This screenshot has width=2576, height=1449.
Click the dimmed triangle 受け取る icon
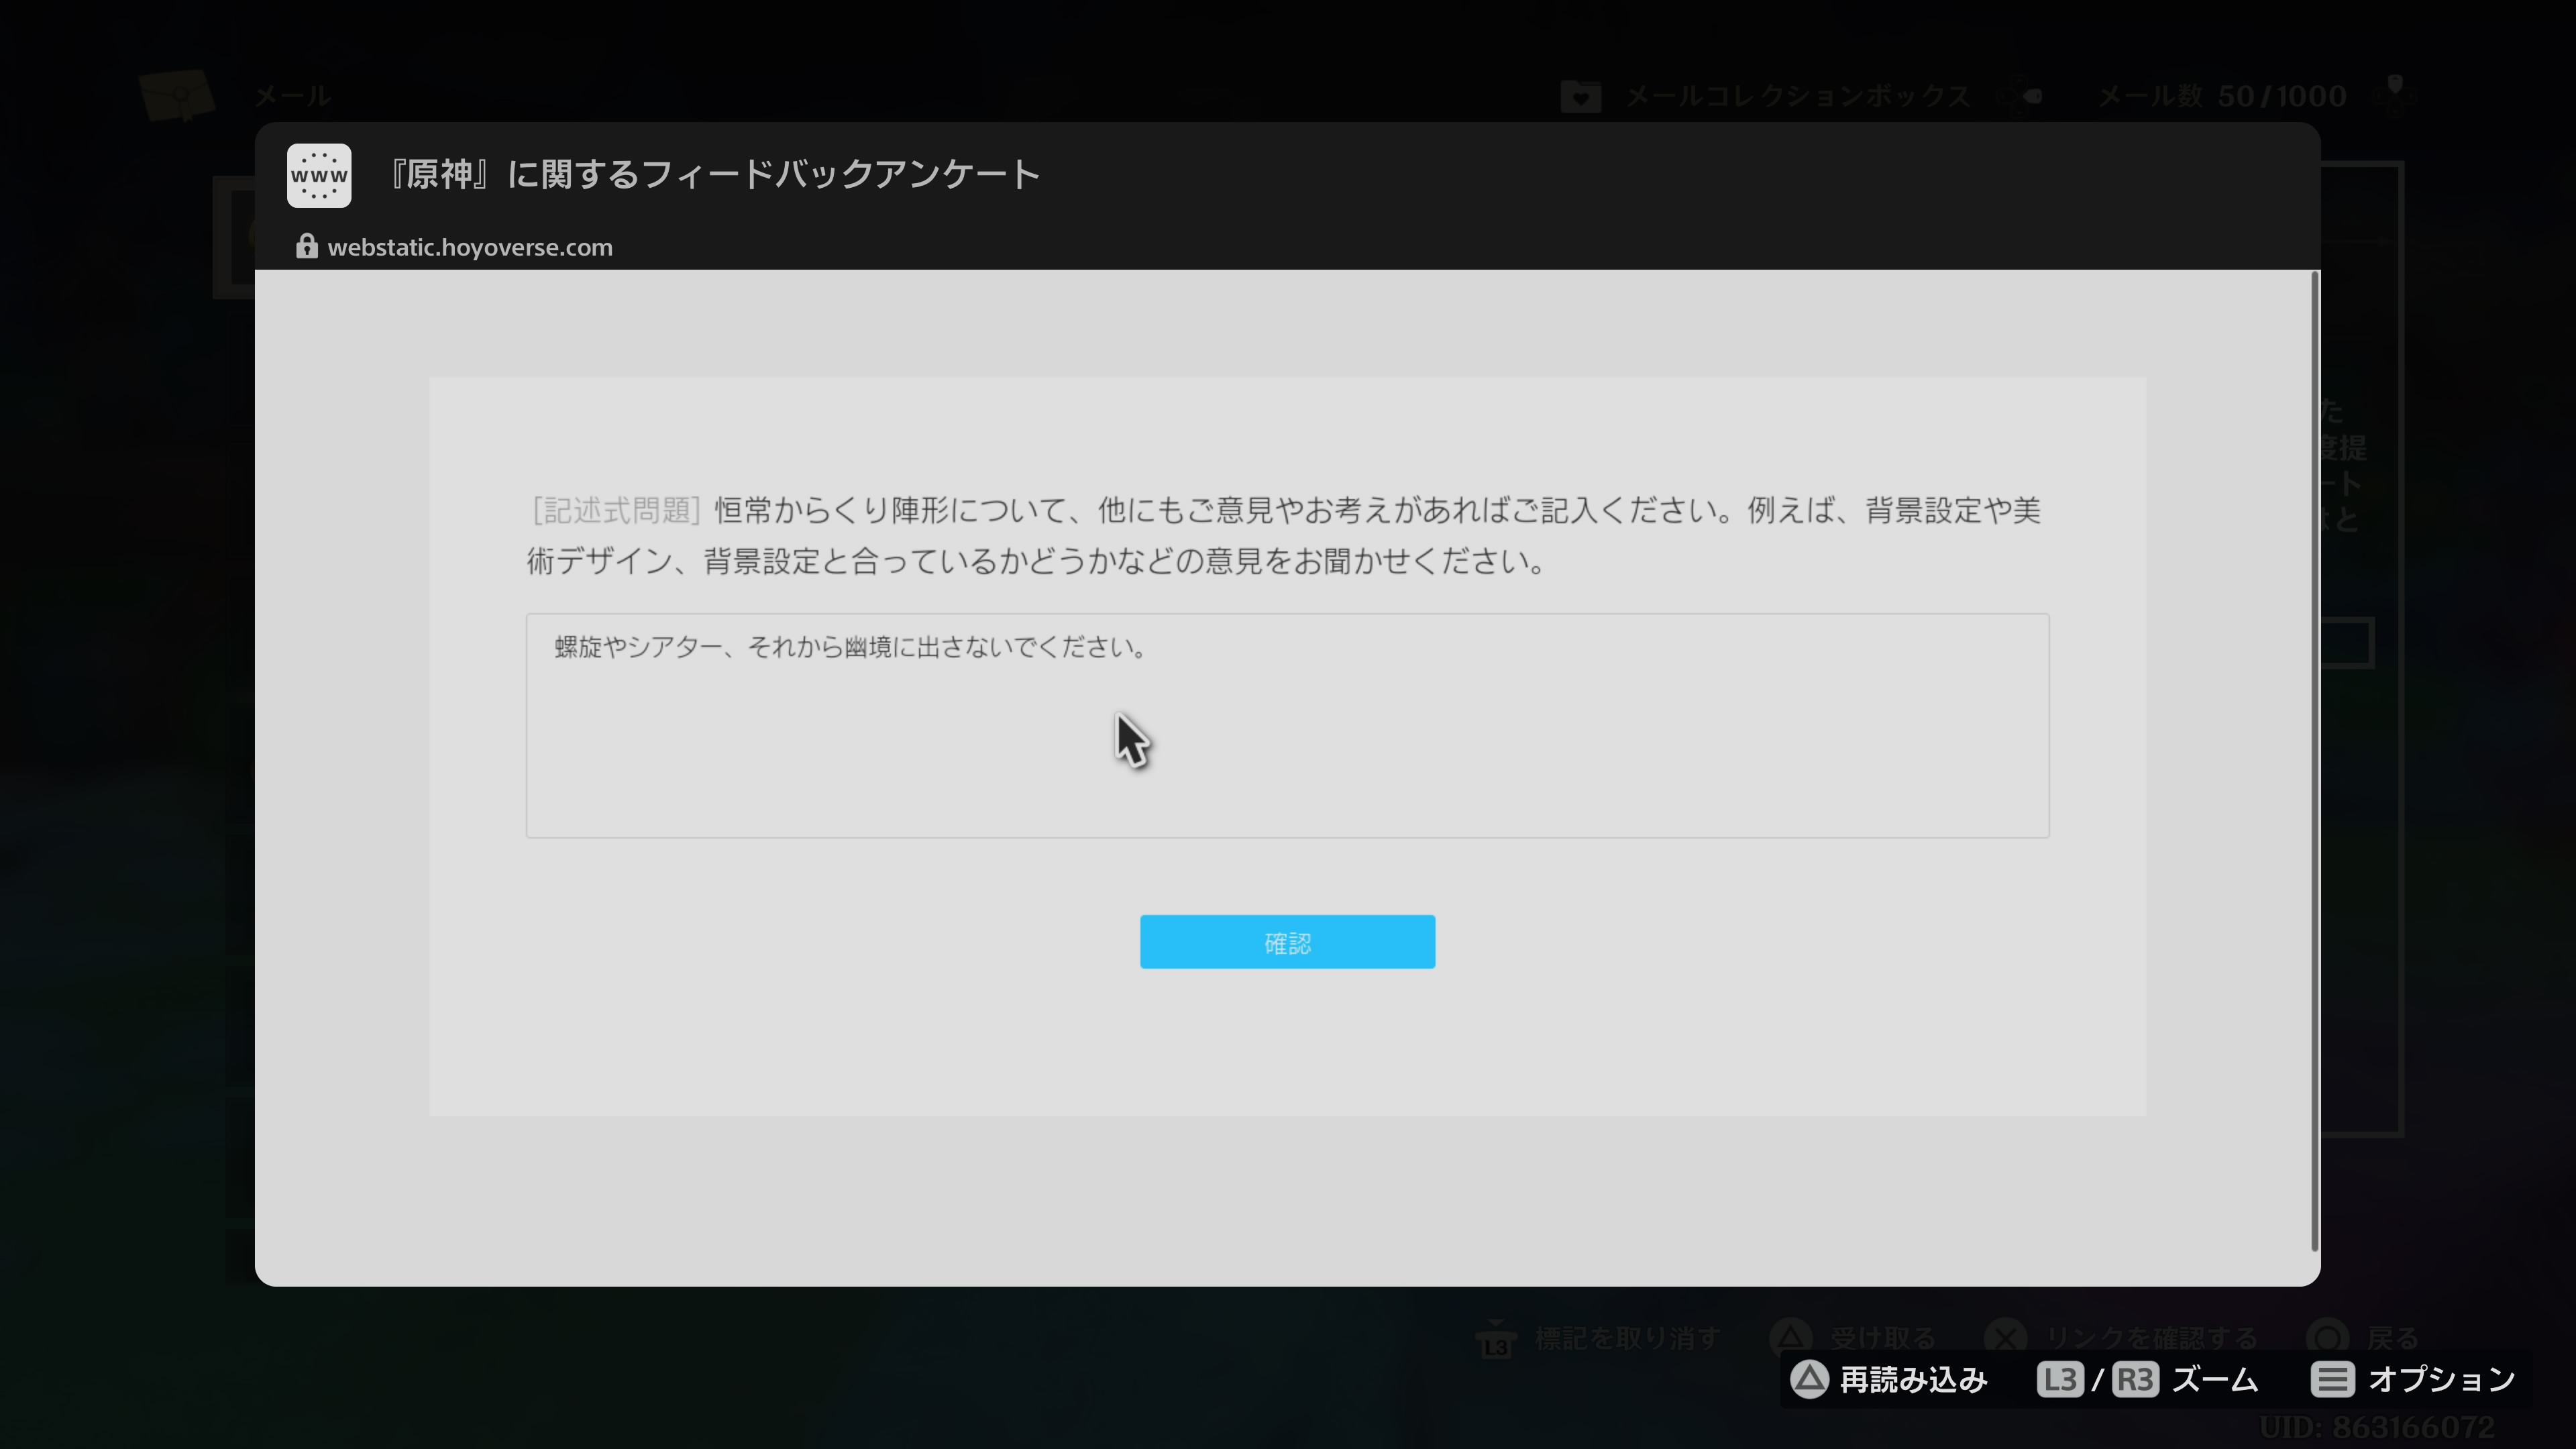[1790, 1337]
